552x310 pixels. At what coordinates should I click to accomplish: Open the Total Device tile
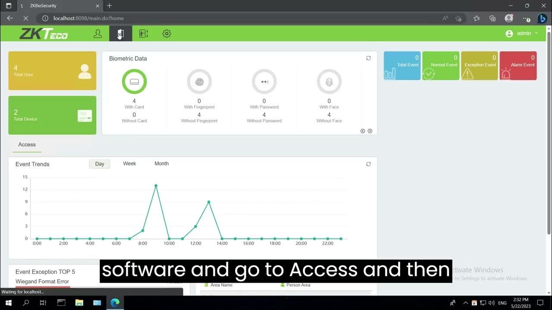52,115
